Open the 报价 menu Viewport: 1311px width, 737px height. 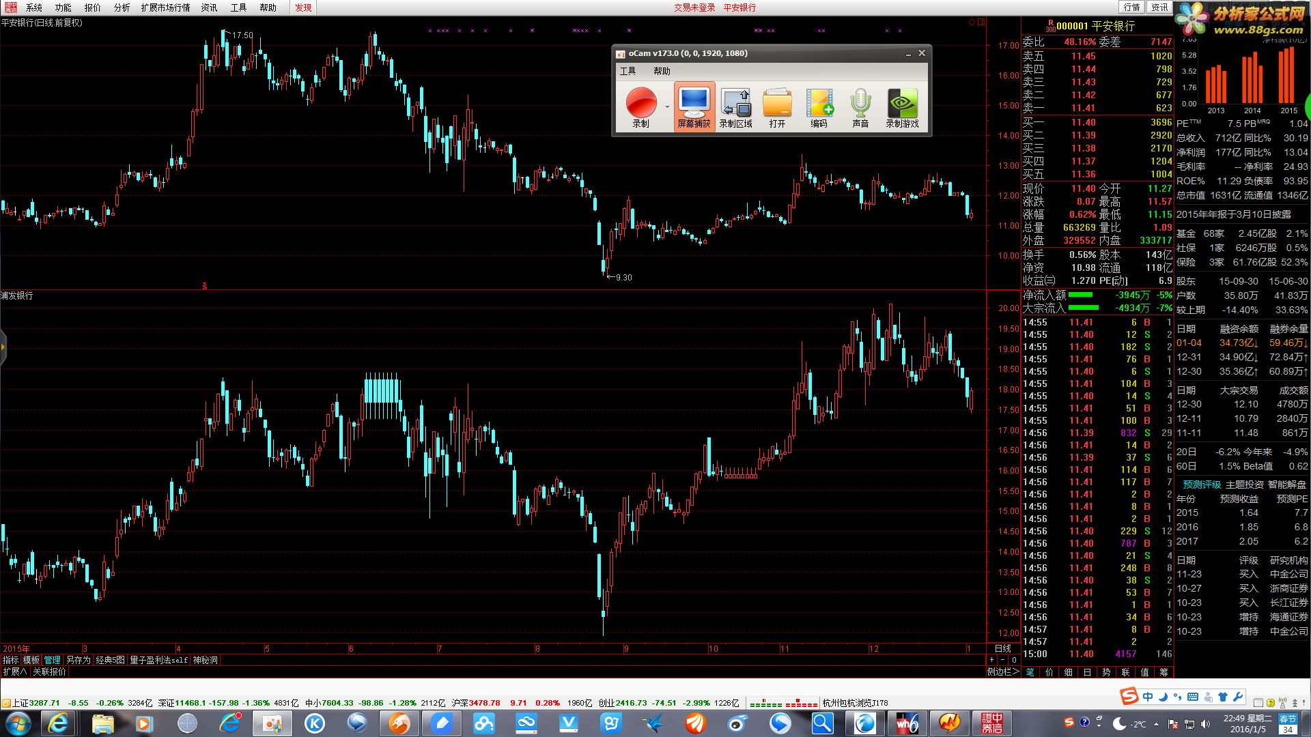pos(92,8)
